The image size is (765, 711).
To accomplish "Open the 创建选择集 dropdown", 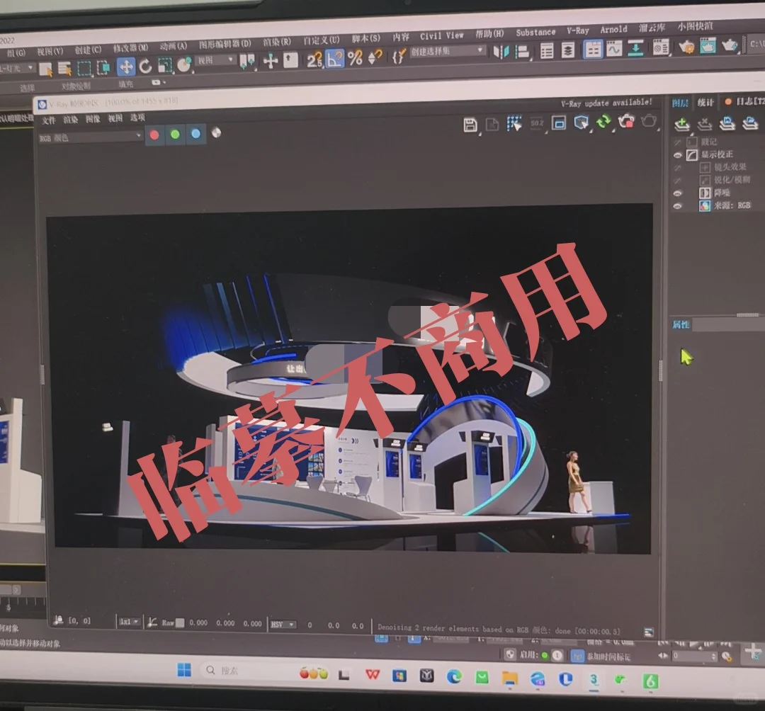I will click(448, 51).
